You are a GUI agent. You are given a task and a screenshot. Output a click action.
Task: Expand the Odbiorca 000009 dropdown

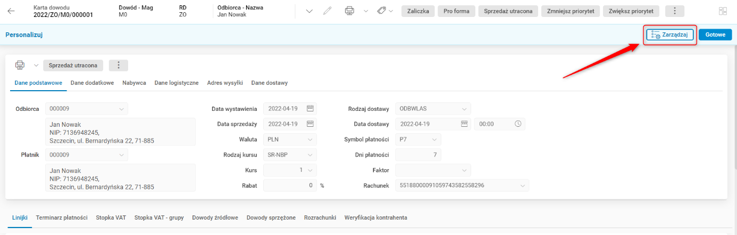click(121, 109)
